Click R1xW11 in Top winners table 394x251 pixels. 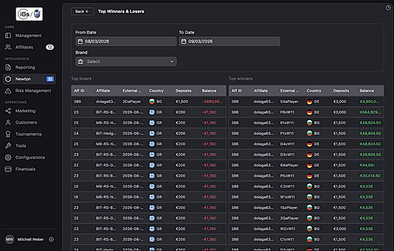tap(287, 123)
